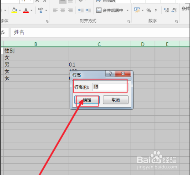The height and width of the screenshot is (175, 190).
Task: Expand the accounting format dropdown arrow
Action: click(143, 10)
